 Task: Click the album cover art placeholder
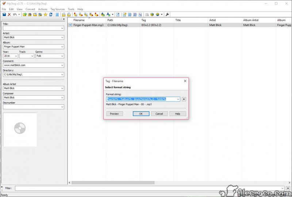point(20,130)
